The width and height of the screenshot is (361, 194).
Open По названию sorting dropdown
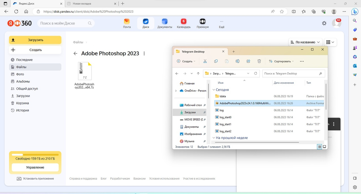(305, 42)
